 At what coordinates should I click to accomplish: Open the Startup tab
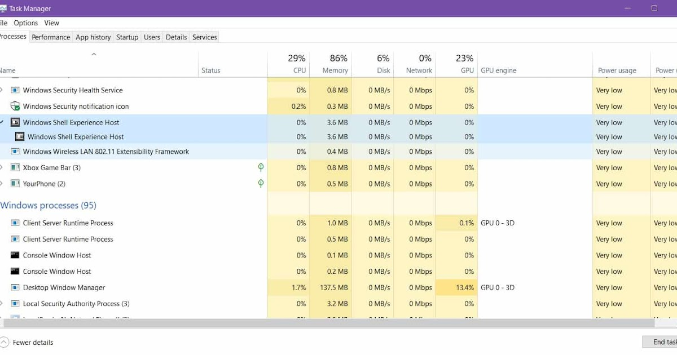click(x=127, y=37)
